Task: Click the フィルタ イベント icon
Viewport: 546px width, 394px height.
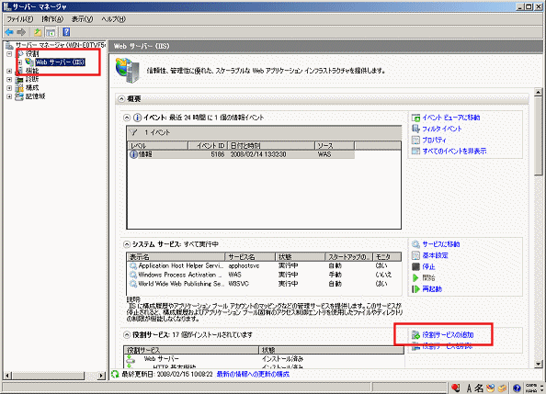Action: pos(415,129)
